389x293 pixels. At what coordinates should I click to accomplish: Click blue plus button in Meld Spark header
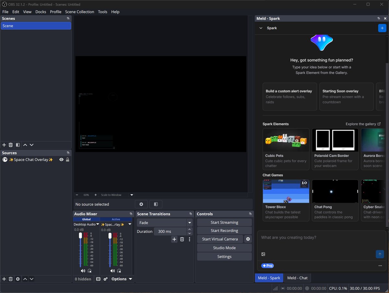click(382, 28)
